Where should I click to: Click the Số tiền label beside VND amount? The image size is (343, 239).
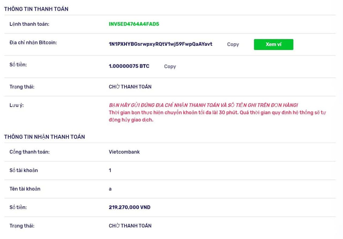point(18,207)
